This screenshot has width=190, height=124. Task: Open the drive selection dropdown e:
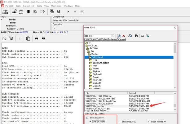(x=113, y=36)
